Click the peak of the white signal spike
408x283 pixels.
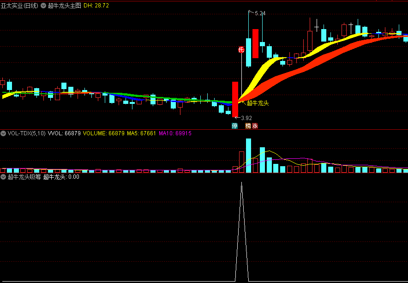click(x=242, y=183)
